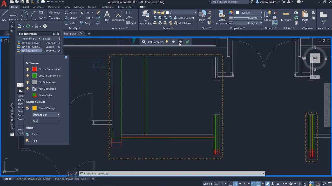This screenshot has height=186, width=332.
Task: Click the Text annotation tool
Action: [x=107, y=16]
